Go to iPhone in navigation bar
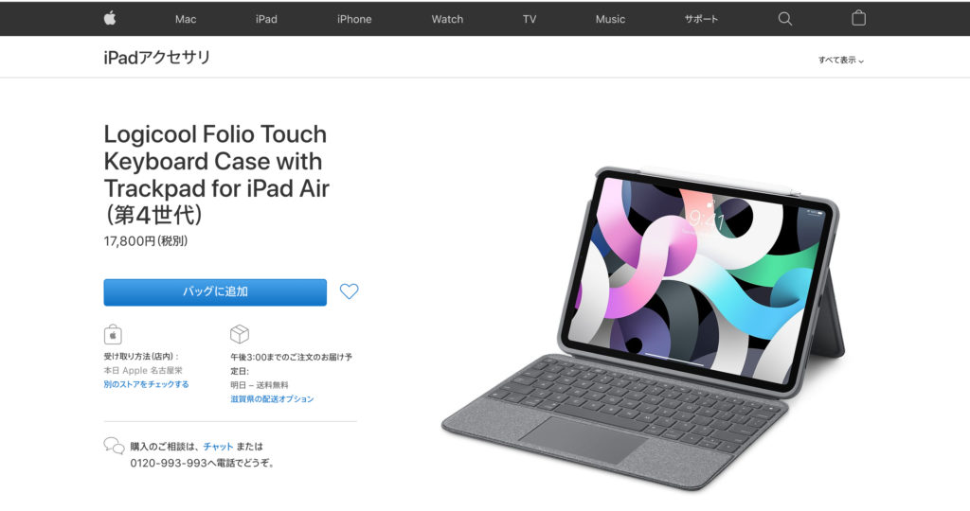970x511 pixels. coord(354,19)
